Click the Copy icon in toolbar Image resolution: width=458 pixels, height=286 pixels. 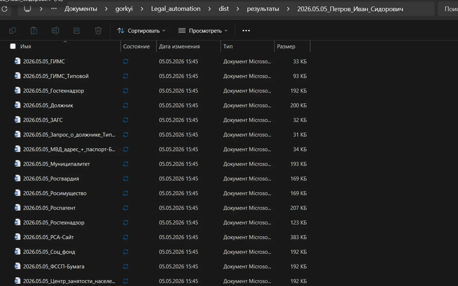[x=12, y=31]
